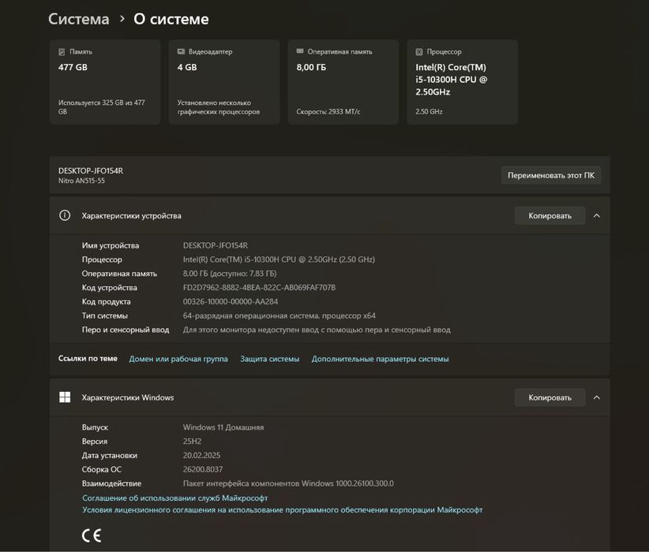Click the processor chip icon in Процессор card
The width and height of the screenshot is (649, 552).
[x=419, y=52]
